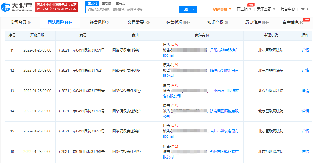Switch to the 知识产权 tab
This screenshot has height=163, width=313.
(217, 22)
